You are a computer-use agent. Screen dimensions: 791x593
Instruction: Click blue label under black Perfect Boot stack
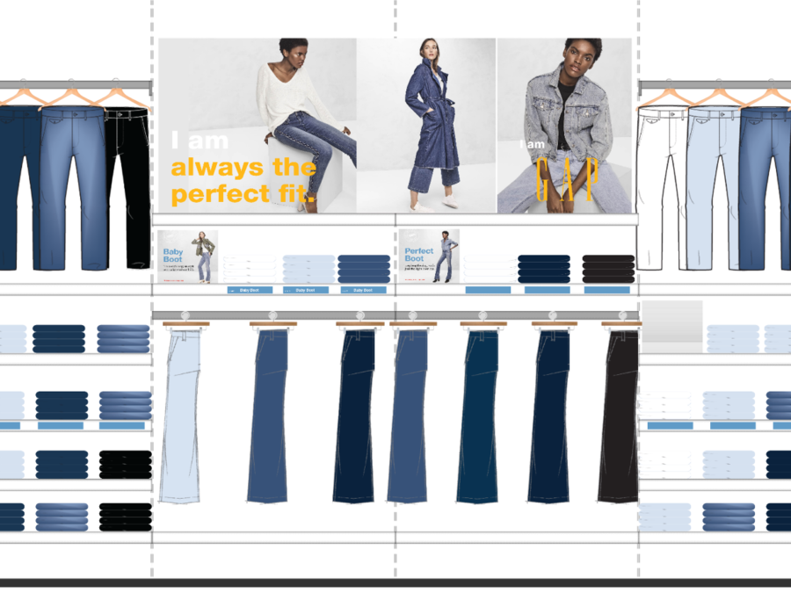point(608,289)
